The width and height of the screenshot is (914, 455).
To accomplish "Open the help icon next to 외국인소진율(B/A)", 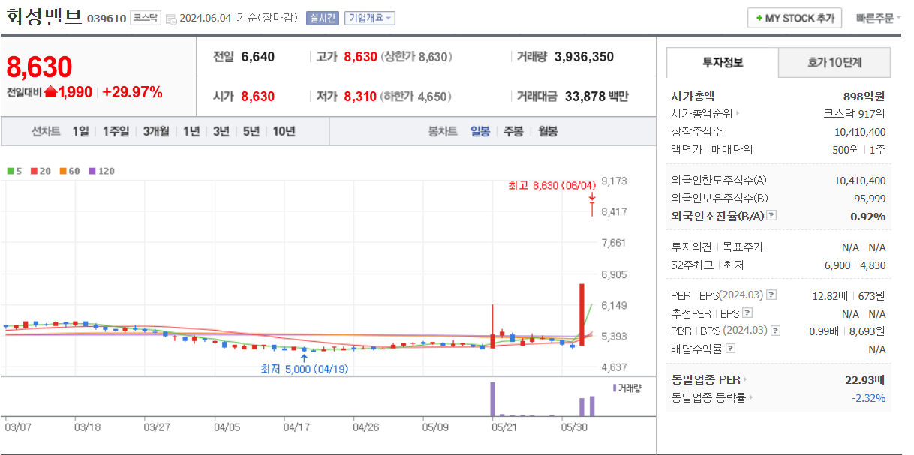I will (772, 216).
